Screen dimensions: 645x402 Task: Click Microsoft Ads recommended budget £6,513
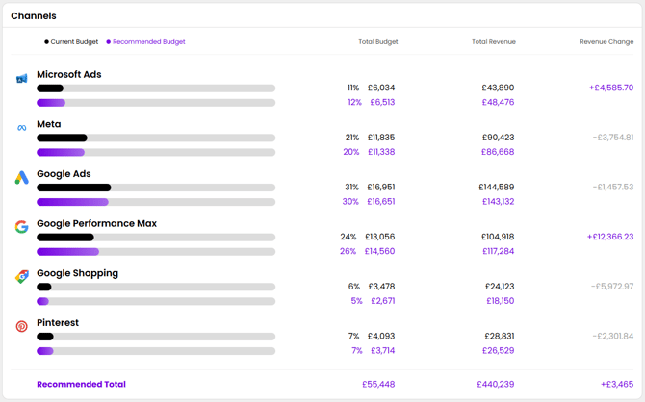coord(382,102)
